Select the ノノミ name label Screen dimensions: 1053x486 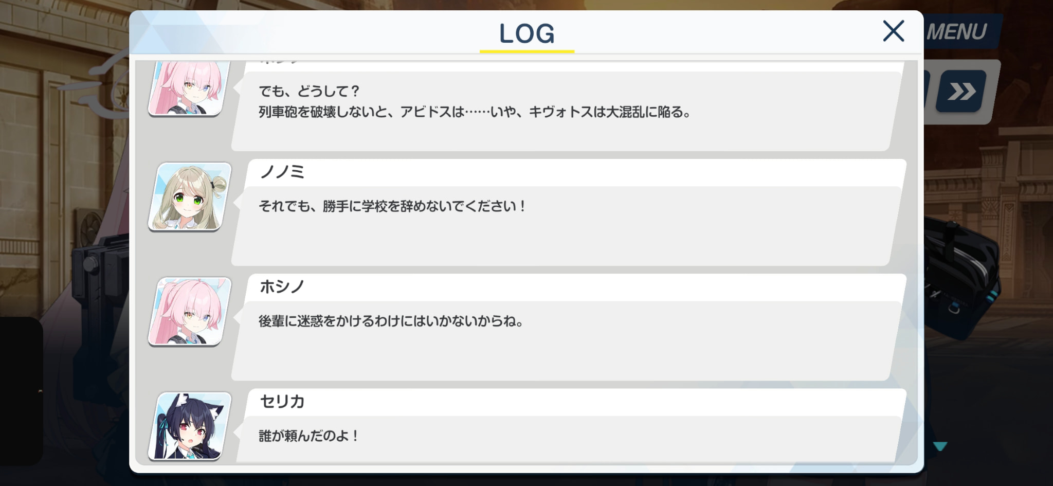(x=282, y=172)
